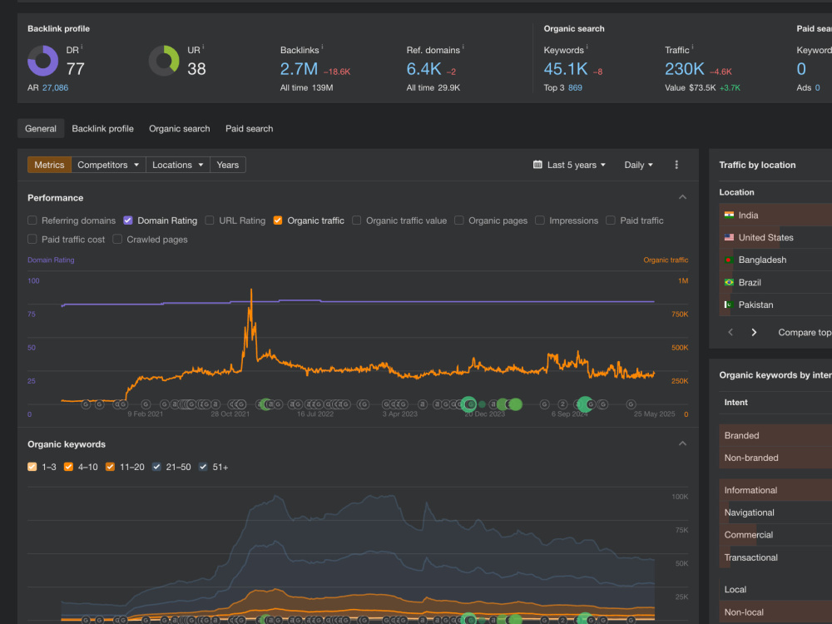
Task: Click the purple Domain Rating axis label
Action: pos(51,260)
